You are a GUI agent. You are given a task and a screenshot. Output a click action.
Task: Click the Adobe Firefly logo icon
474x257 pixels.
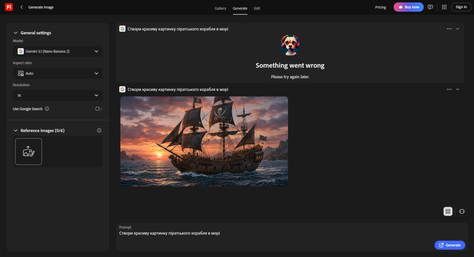click(9, 7)
